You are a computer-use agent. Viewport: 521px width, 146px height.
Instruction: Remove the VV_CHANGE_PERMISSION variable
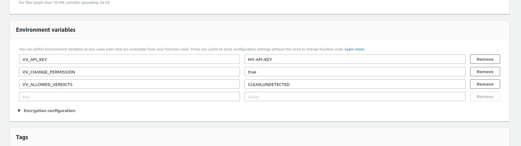[485, 72]
